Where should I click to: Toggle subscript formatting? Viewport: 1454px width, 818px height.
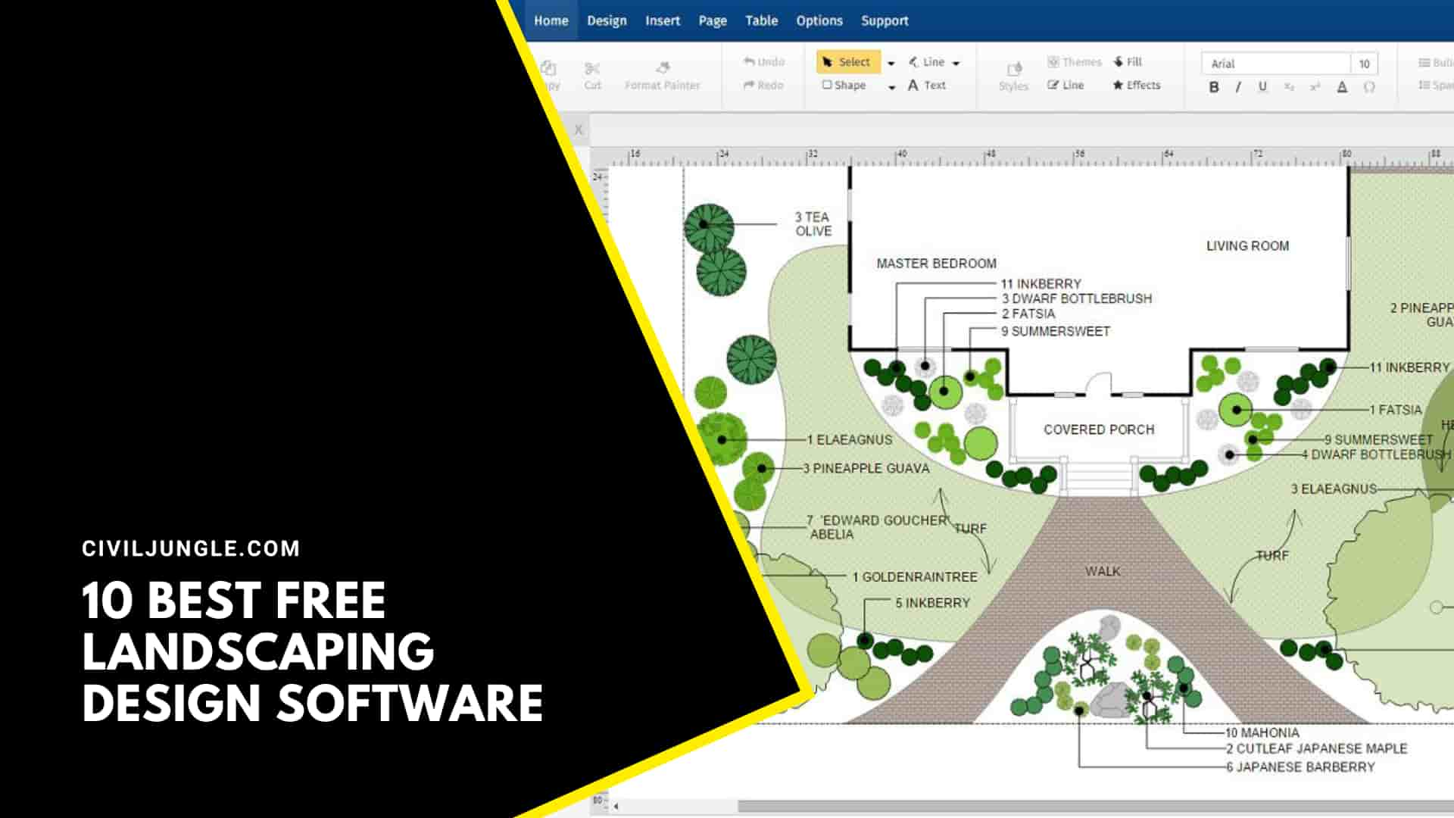coord(1289,87)
